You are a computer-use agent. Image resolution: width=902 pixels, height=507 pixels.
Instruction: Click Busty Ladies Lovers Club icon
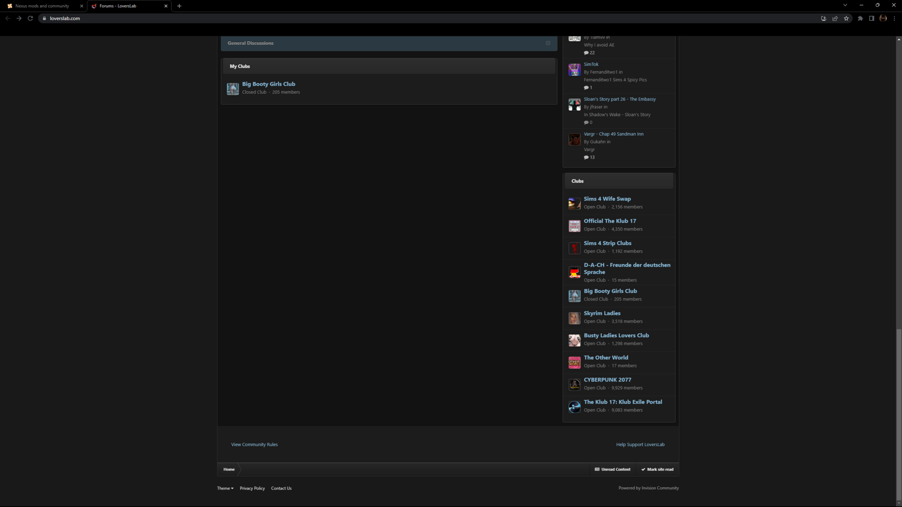(x=575, y=340)
